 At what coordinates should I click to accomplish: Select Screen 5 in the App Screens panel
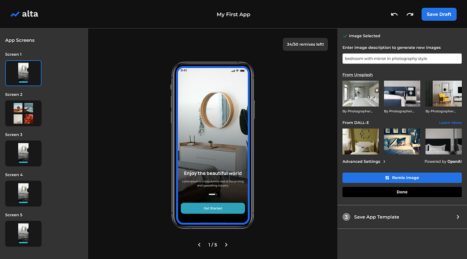tap(23, 234)
